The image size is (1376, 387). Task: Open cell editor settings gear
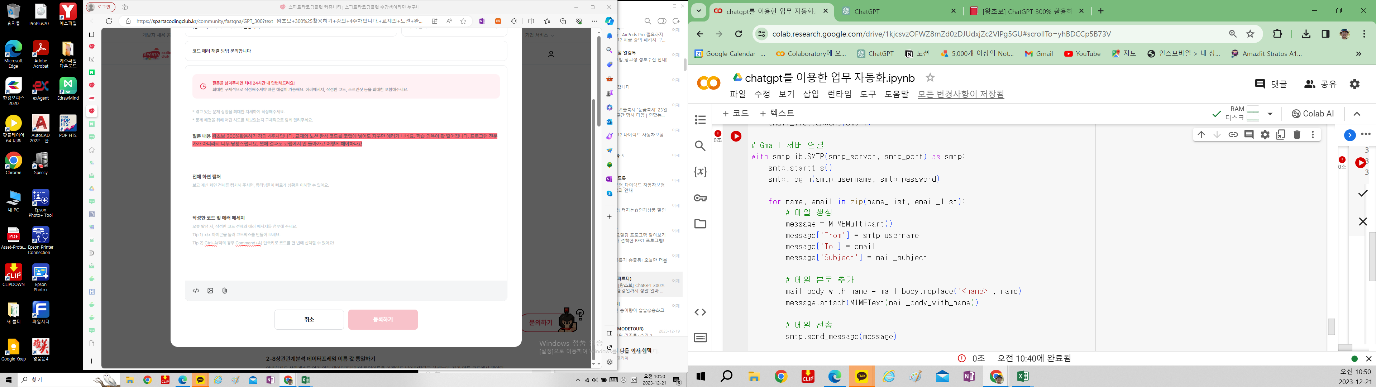click(x=1265, y=135)
